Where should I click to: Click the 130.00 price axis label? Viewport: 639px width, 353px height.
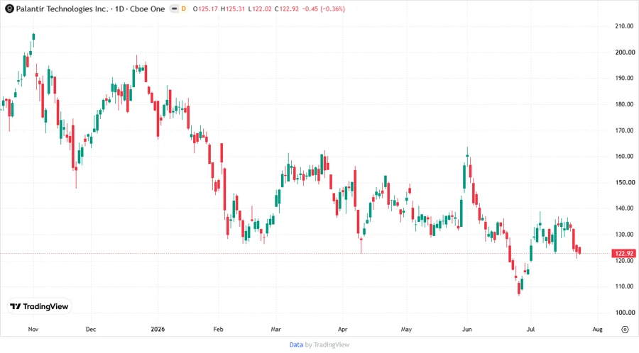tap(625, 234)
